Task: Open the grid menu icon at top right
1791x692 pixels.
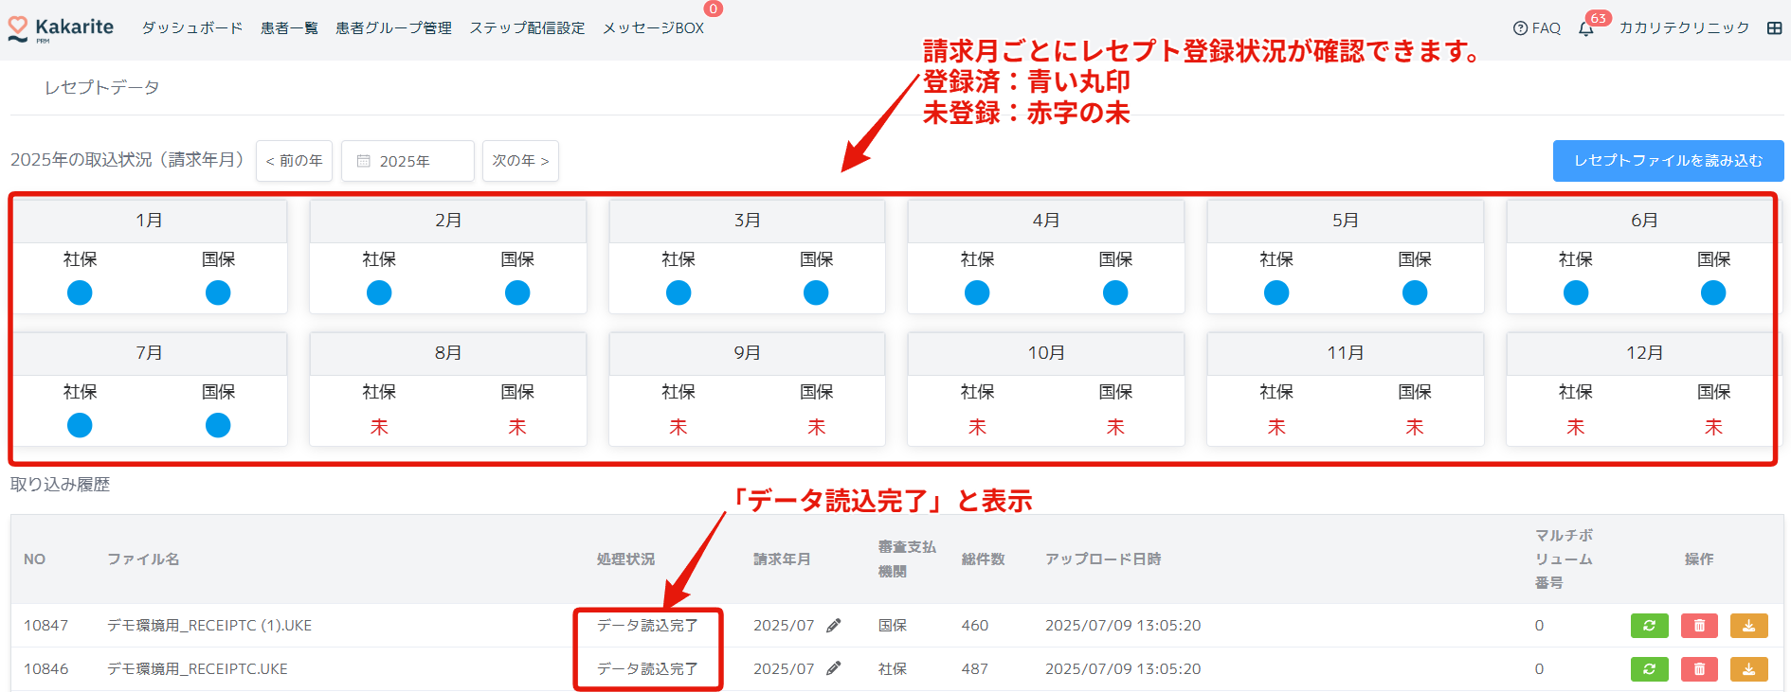Action: [1775, 28]
